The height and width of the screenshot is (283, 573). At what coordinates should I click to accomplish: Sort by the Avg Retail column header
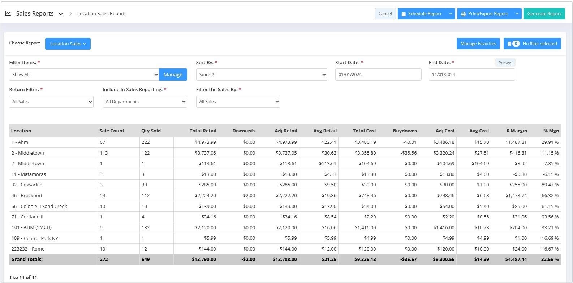[325, 131]
